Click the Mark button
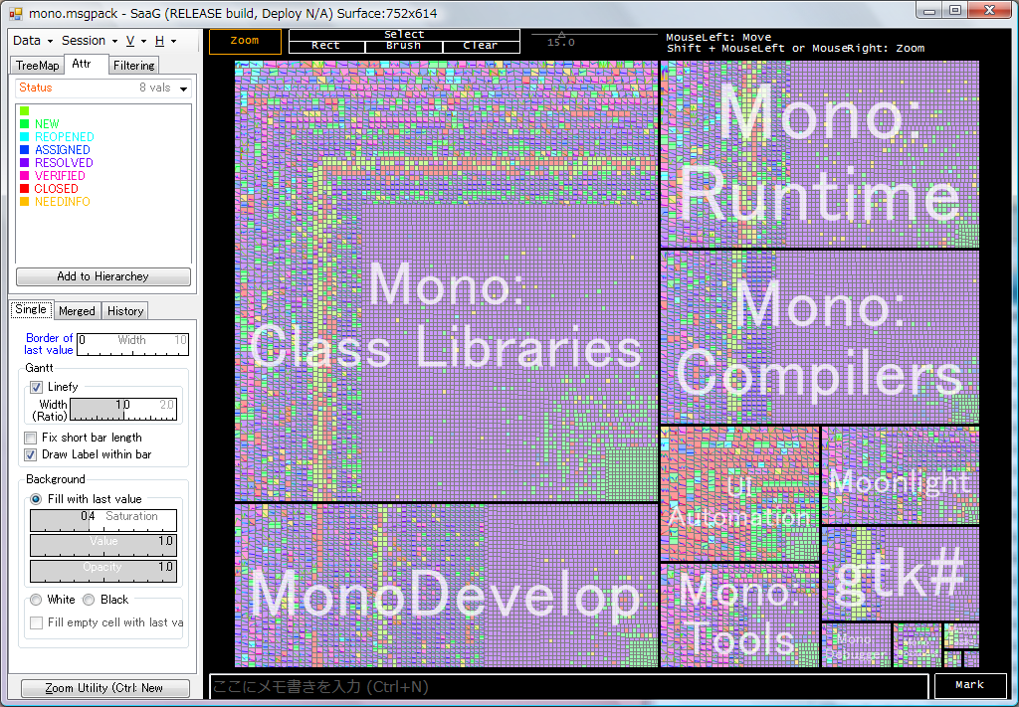The width and height of the screenshot is (1019, 707). pyautogui.click(x=969, y=685)
